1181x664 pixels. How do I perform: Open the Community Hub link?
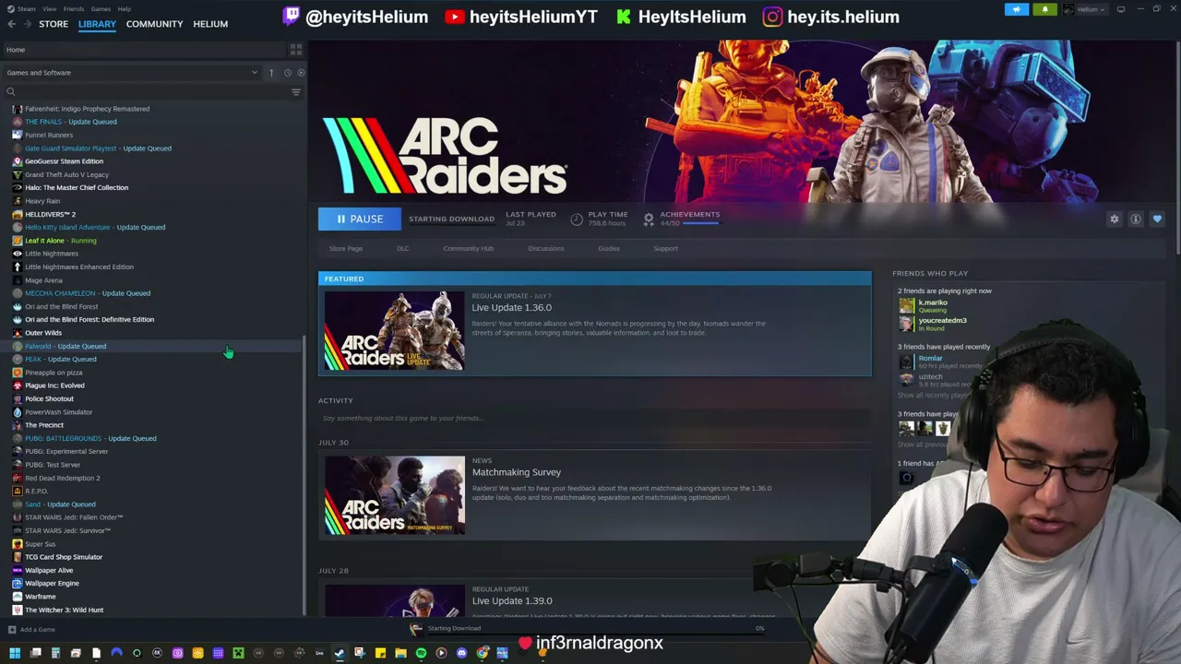[x=468, y=249]
